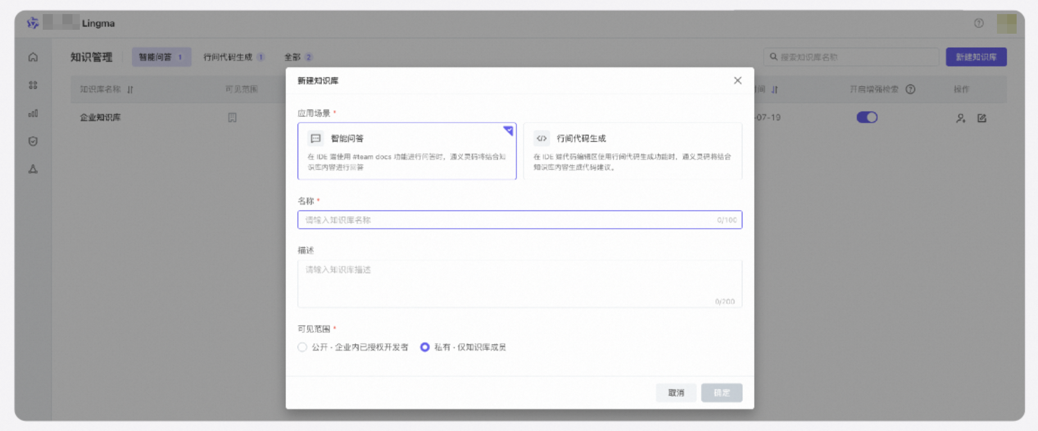Focus the 描述 text area

coord(520,284)
